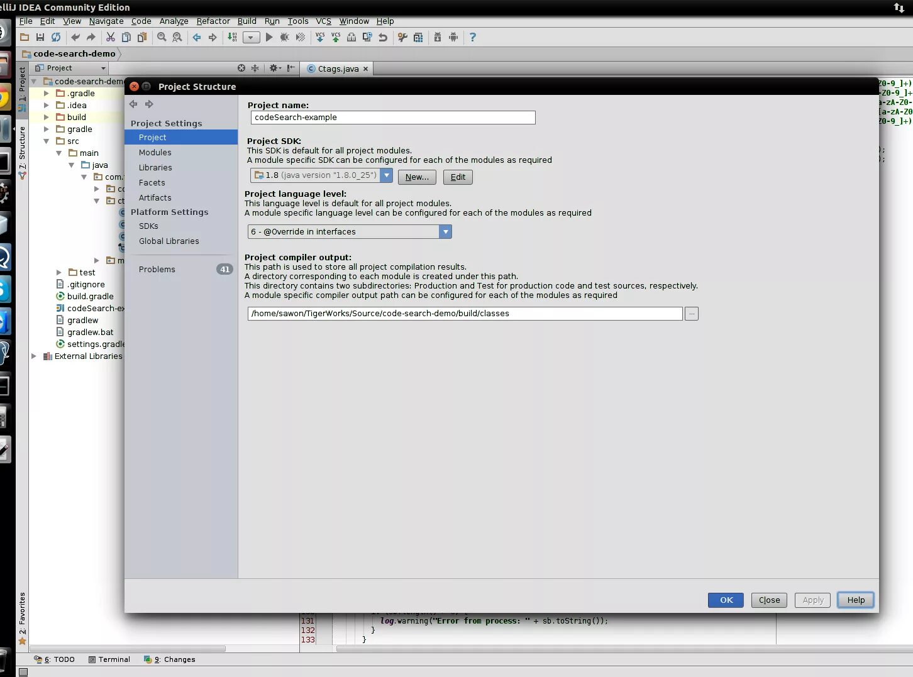
Task: Click the Close button in dialog
Action: point(769,600)
